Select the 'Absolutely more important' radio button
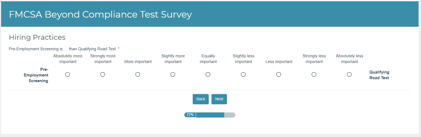Image resolution: width=421 pixels, height=137 pixels. [x=68, y=75]
